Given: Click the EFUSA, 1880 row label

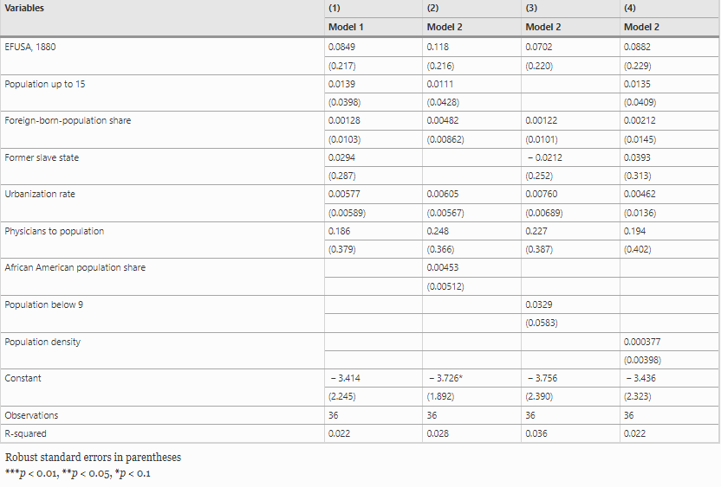Looking at the screenshot, I should click(29, 47).
